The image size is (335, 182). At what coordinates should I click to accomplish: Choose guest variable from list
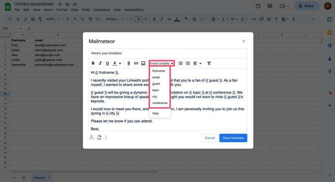tap(156, 83)
